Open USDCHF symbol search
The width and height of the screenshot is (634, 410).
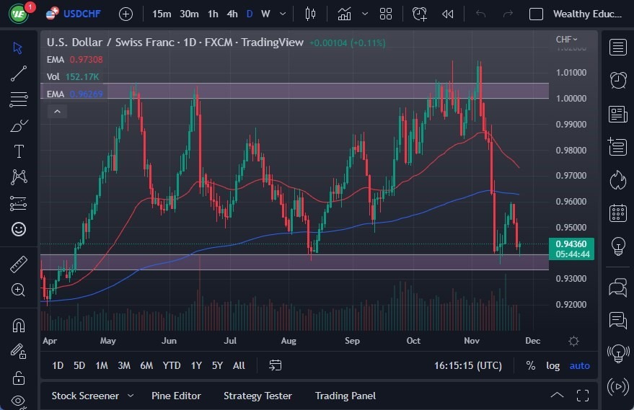(x=73, y=14)
